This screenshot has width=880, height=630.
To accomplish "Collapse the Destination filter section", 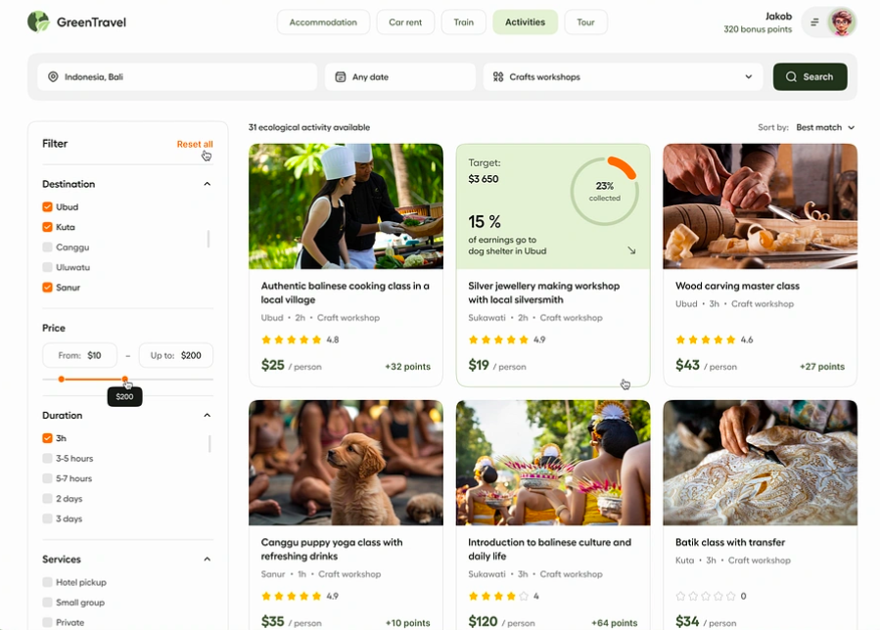I will [207, 184].
